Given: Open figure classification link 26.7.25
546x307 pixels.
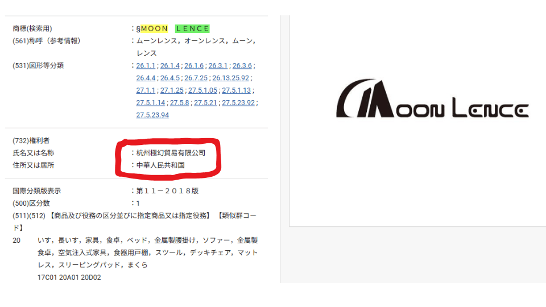Looking at the screenshot, I should click(196, 78).
